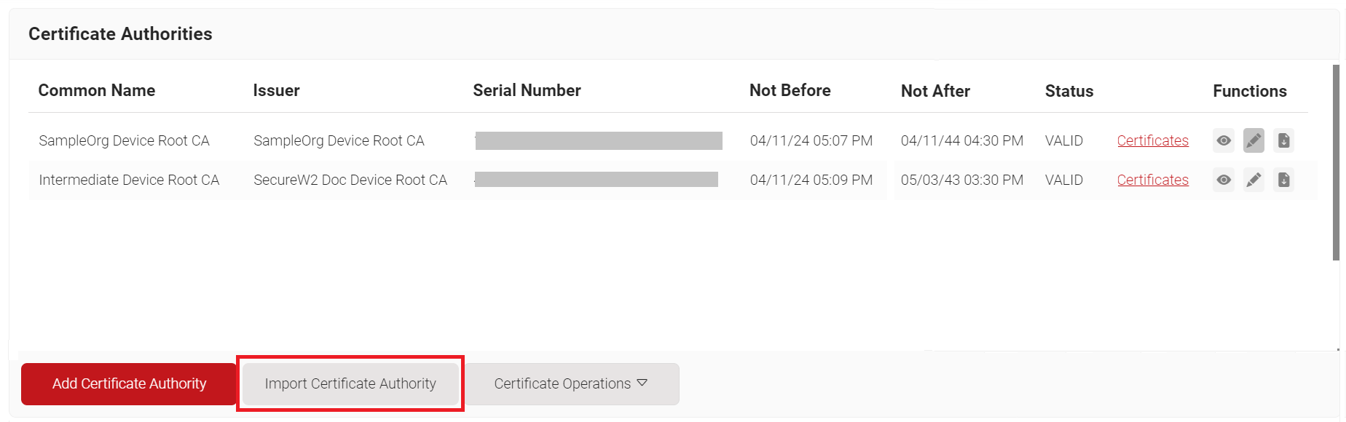This screenshot has height=422, width=1346.
Task: Expand the Certificate Operations dropdown
Action: pos(571,383)
